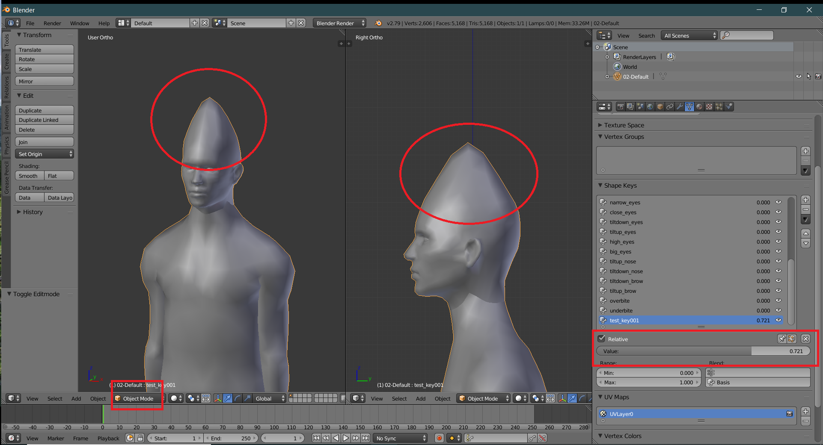Open the Material properties sphere tab
Image resolution: width=823 pixels, height=445 pixels.
pos(699,107)
